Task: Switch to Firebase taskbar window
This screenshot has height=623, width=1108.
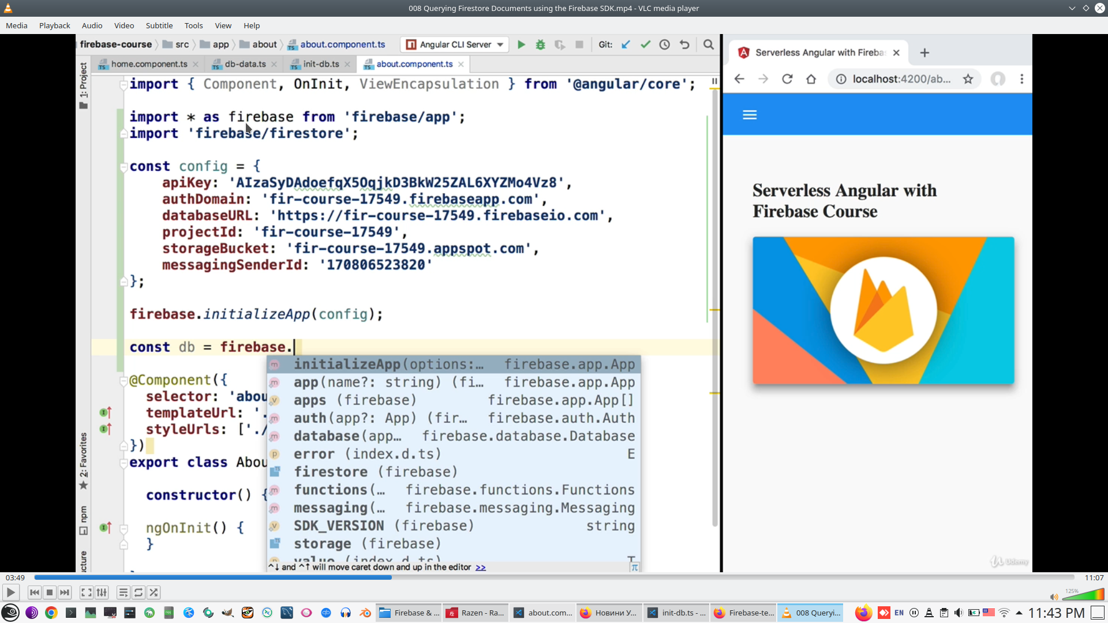Action: pos(409,613)
